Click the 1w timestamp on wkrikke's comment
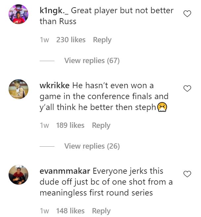Screen dimensions: 201x217 click(44, 126)
